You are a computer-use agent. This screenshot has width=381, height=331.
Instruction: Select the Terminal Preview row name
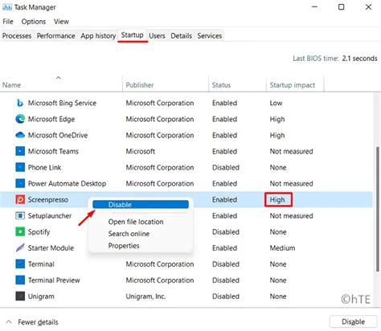54,280
